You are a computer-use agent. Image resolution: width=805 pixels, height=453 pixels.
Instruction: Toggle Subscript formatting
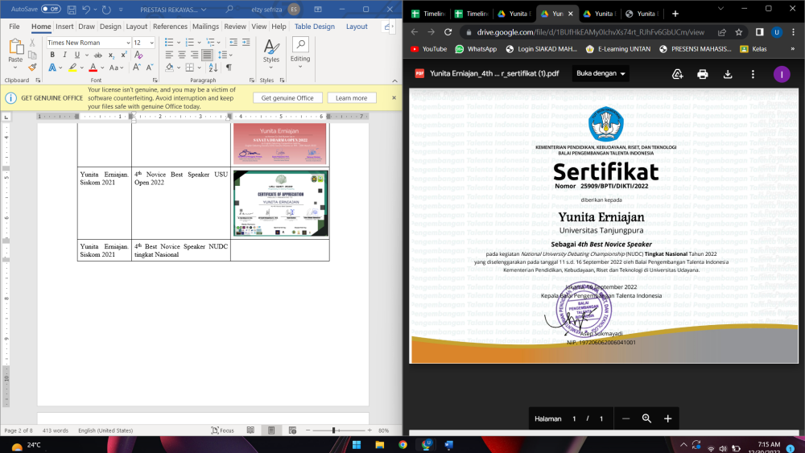(111, 55)
